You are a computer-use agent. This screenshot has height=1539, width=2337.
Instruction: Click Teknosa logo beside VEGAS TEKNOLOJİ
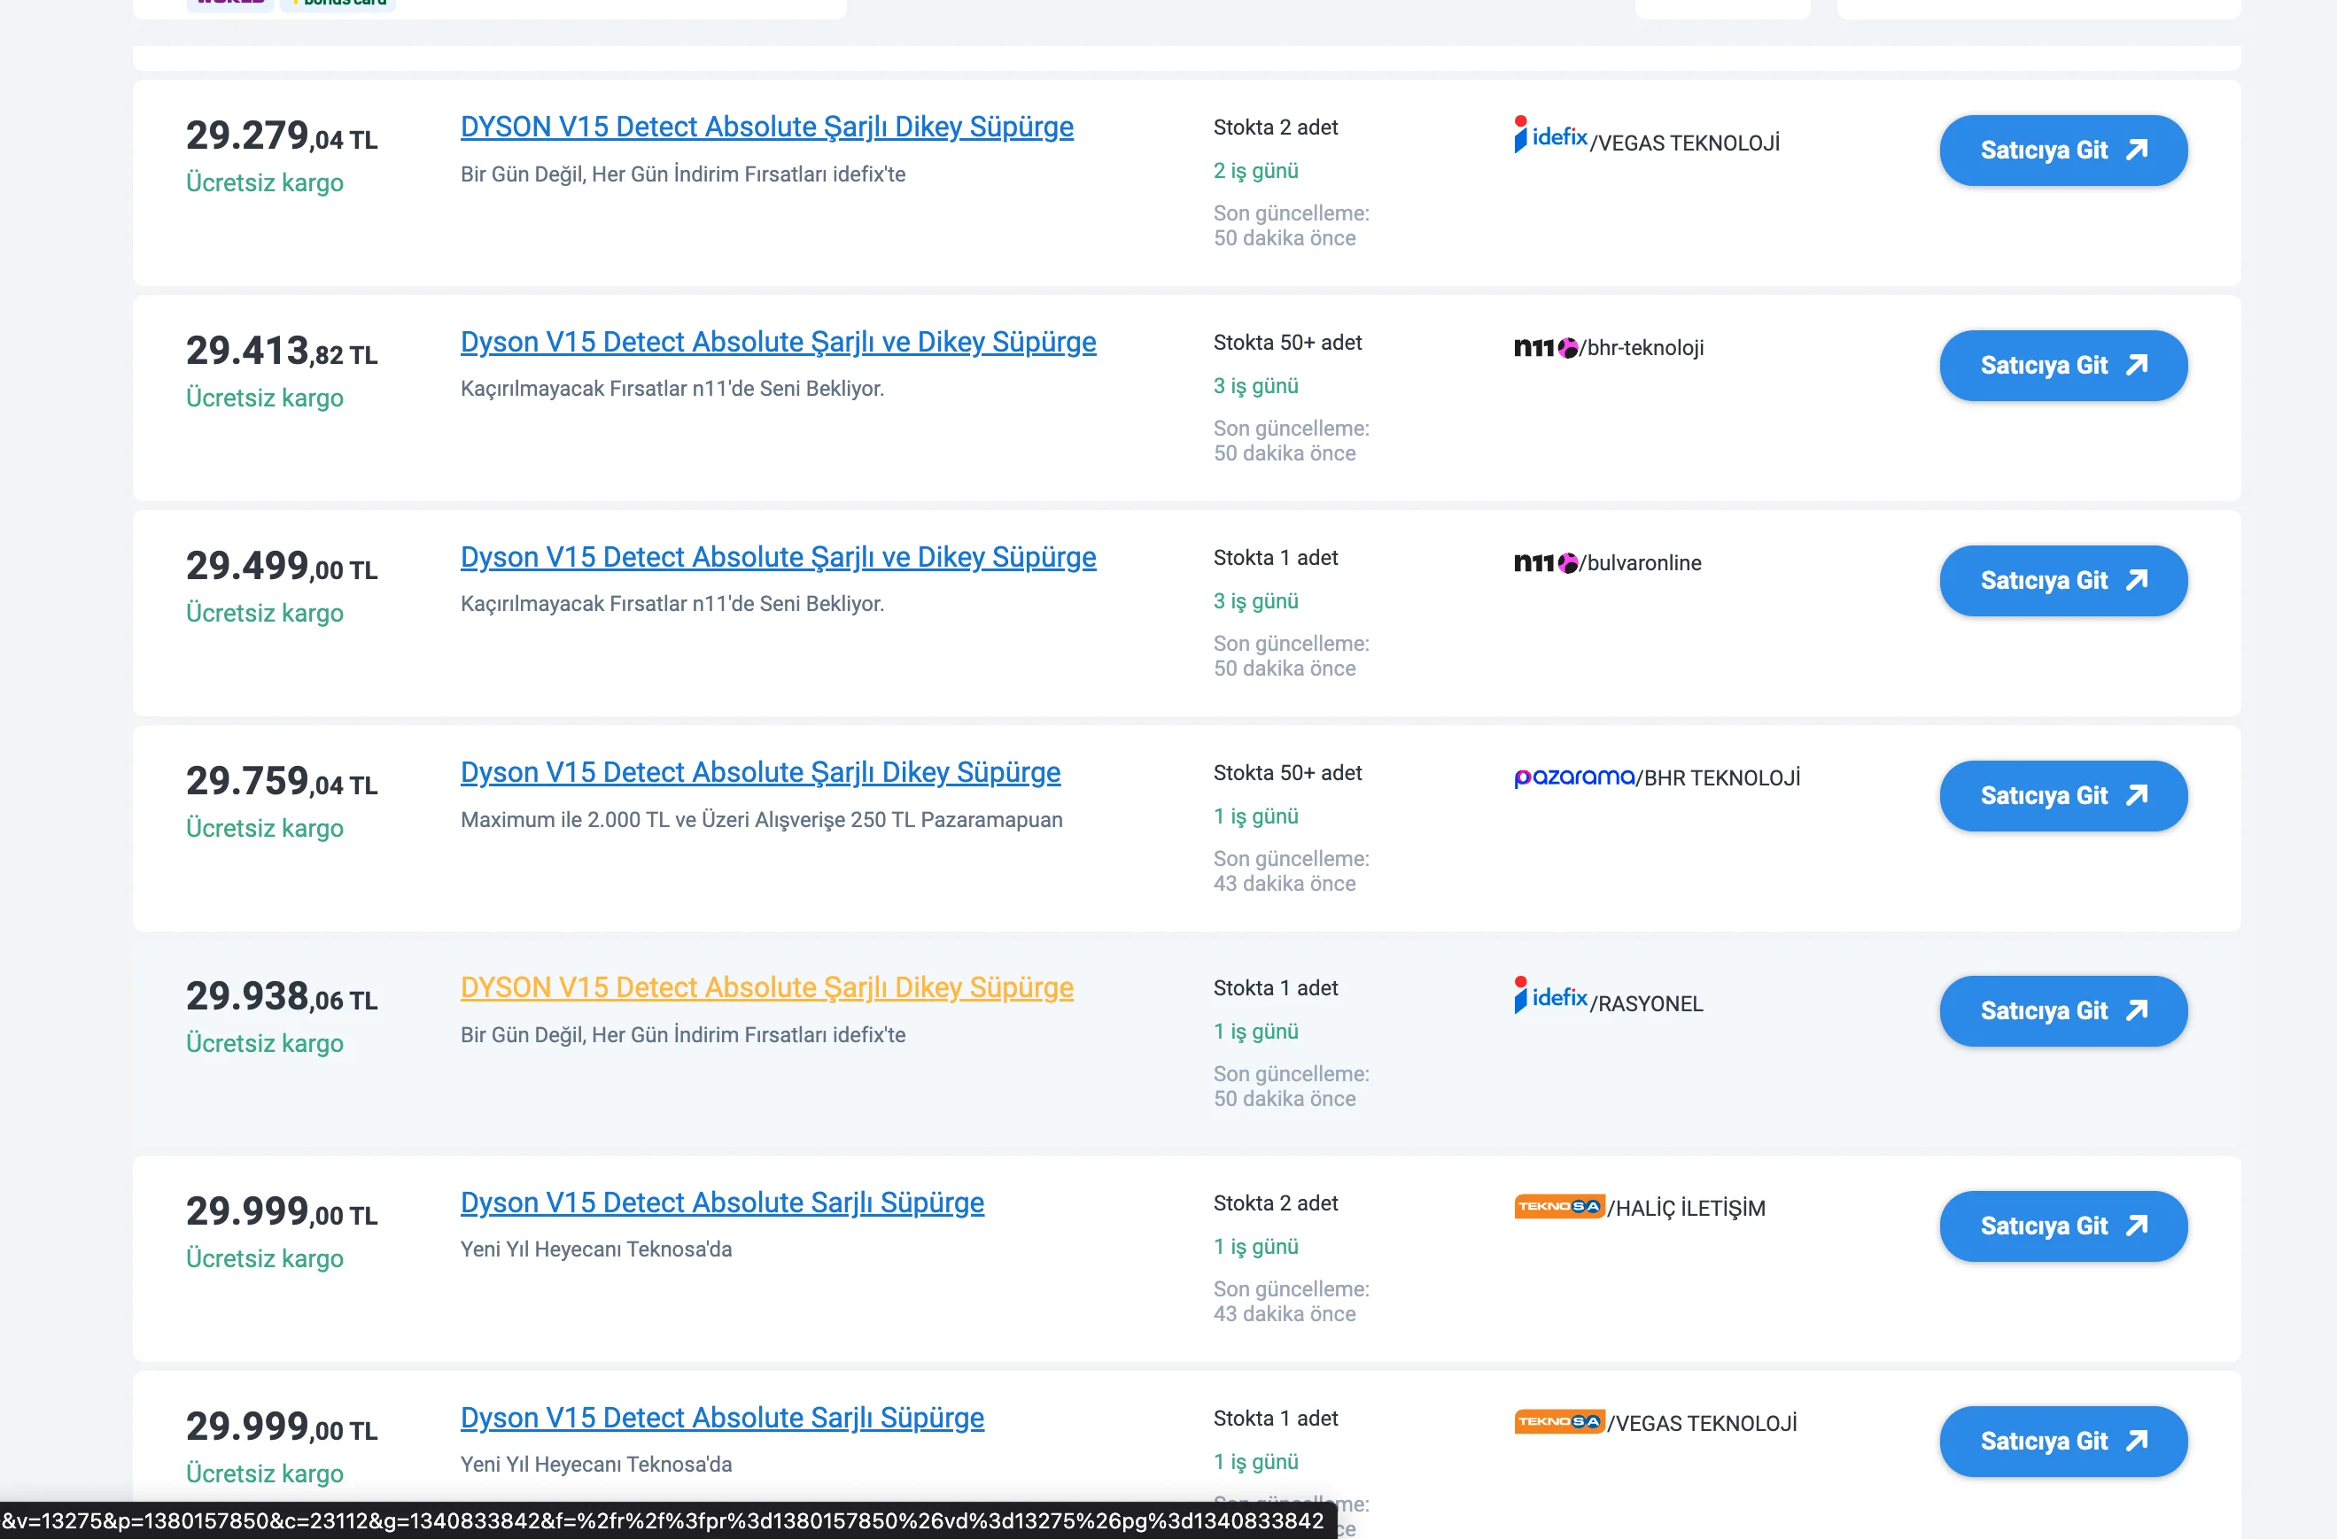pyautogui.click(x=1558, y=1421)
